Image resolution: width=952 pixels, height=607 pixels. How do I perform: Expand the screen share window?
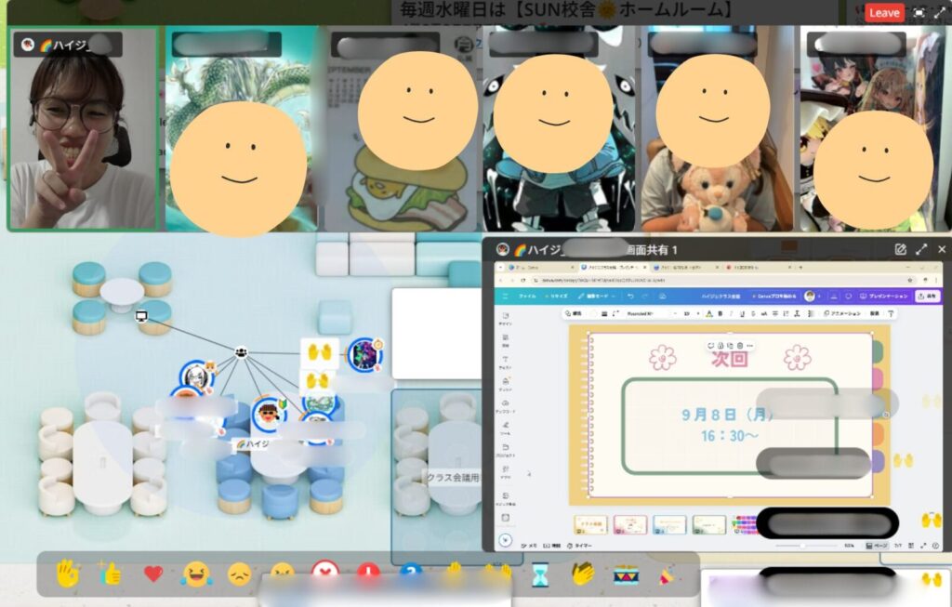click(921, 249)
